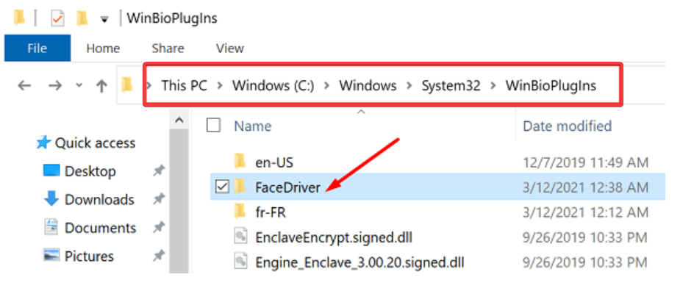Screen dimensions: 694x291
Task: Toggle the select-all checkbox beside Name
Action: point(214,126)
